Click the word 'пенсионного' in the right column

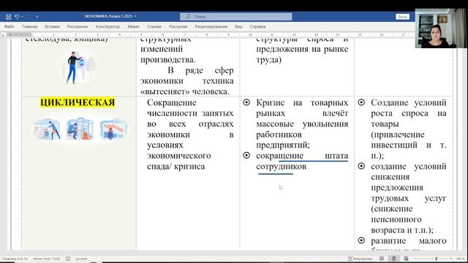coord(396,219)
